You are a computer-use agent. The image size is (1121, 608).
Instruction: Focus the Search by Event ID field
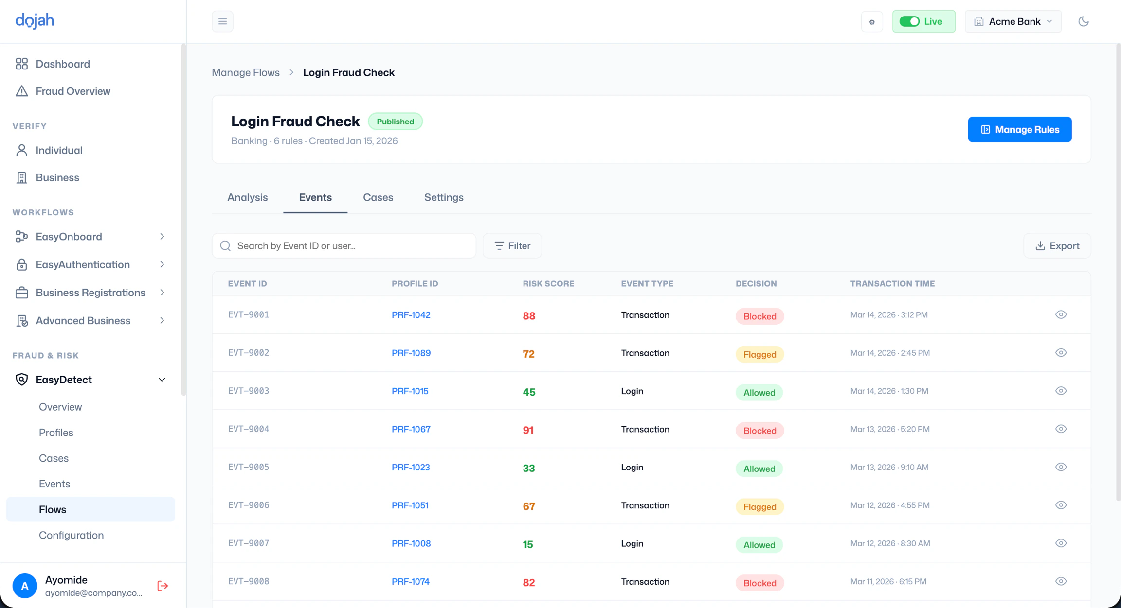pos(344,246)
